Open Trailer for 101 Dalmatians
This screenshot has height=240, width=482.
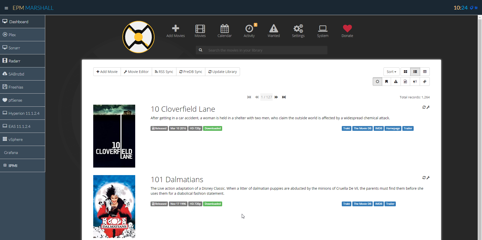390,204
